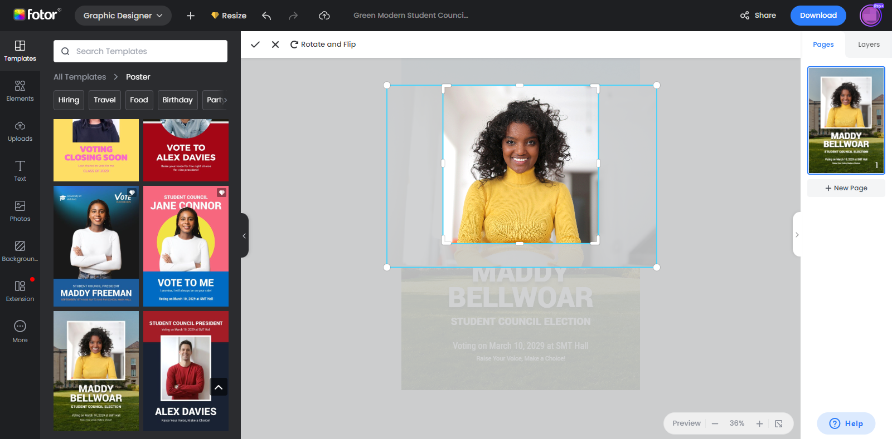This screenshot has width=892, height=439.
Task: Add a New Page
Action: pyautogui.click(x=846, y=188)
